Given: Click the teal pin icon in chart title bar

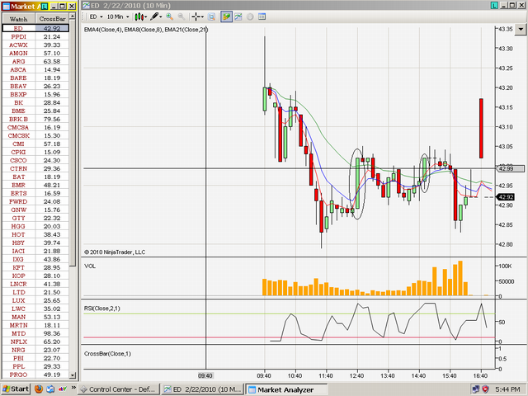Looking at the screenshot, I should [x=494, y=6].
